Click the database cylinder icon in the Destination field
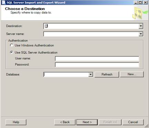149x128 pixels. [x=46, y=26]
